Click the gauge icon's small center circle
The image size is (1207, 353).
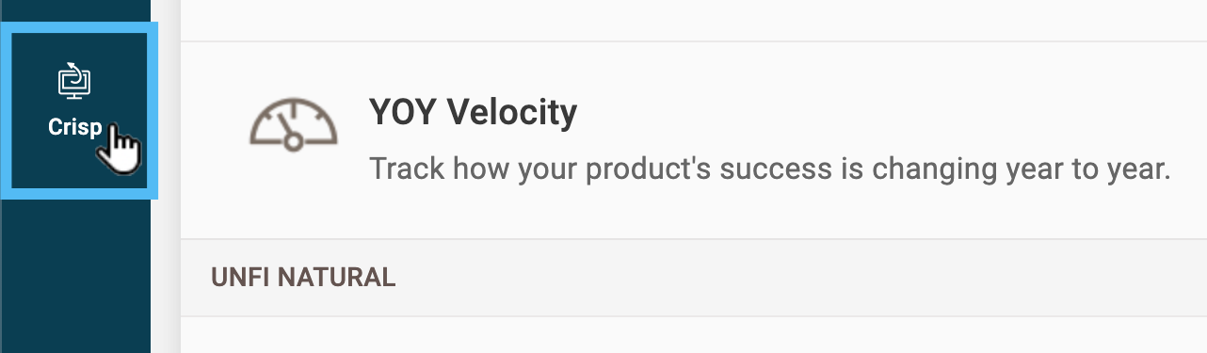point(293,141)
